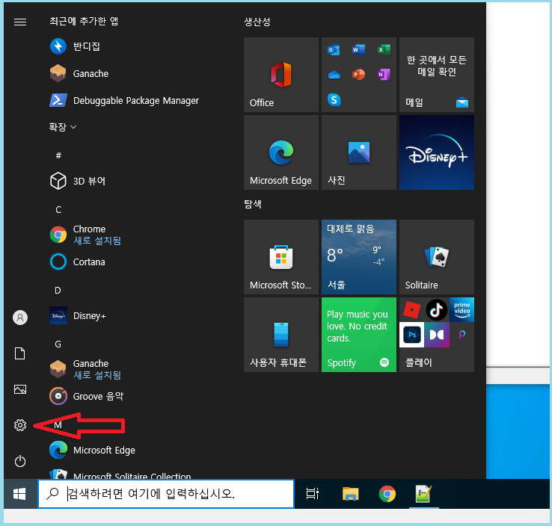Expand the hamburger menu at top left
Image resolution: width=552 pixels, height=526 pixels.
(20, 22)
